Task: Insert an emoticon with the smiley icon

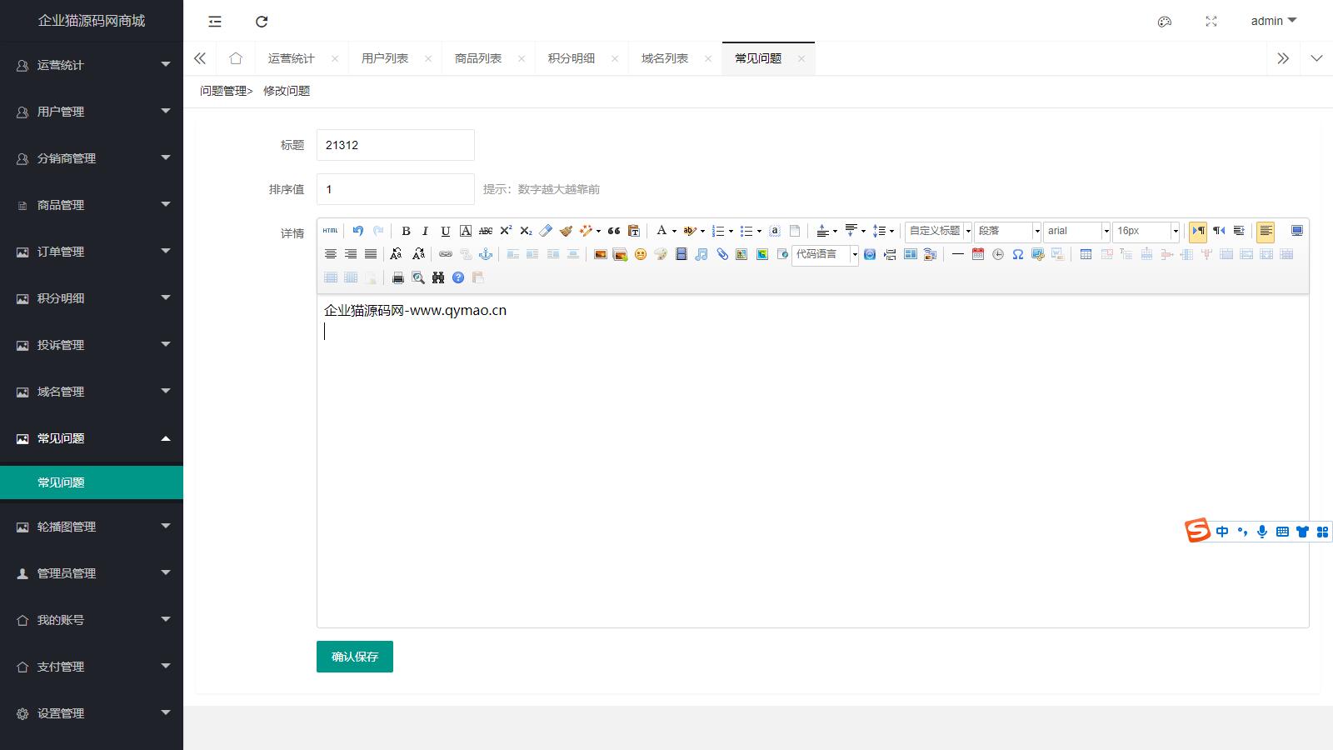Action: [x=640, y=254]
